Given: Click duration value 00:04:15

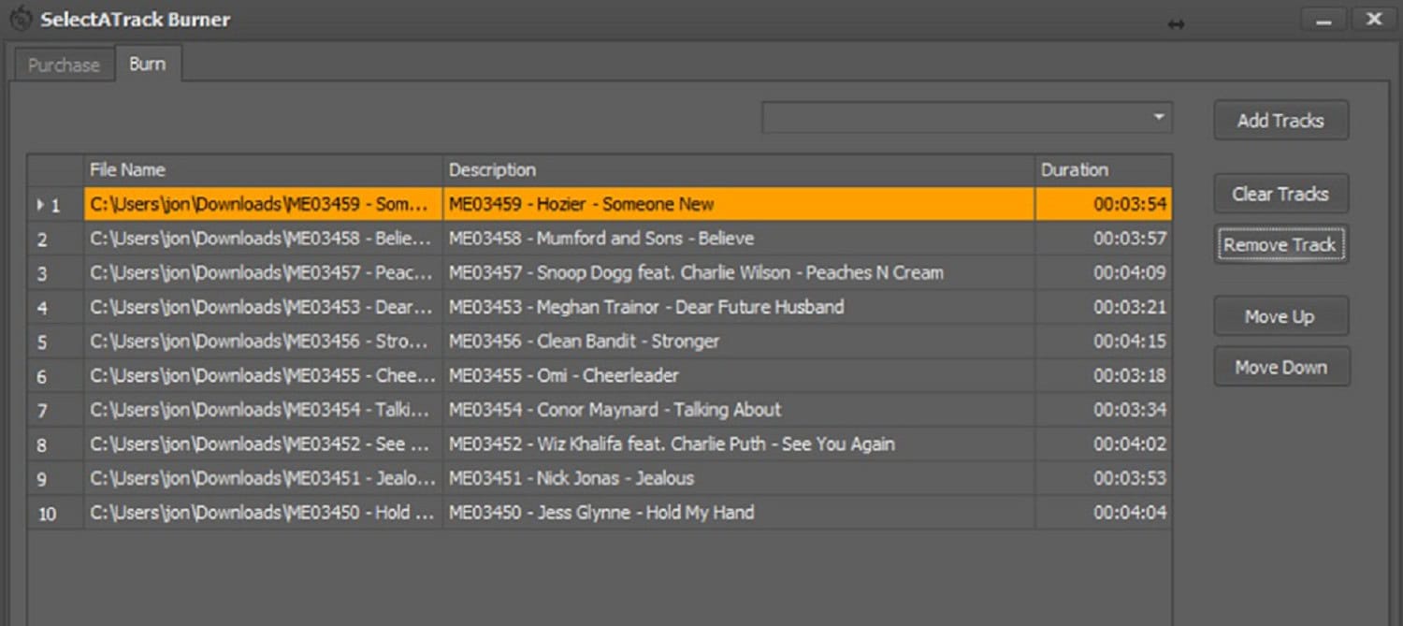Looking at the screenshot, I should [1130, 342].
